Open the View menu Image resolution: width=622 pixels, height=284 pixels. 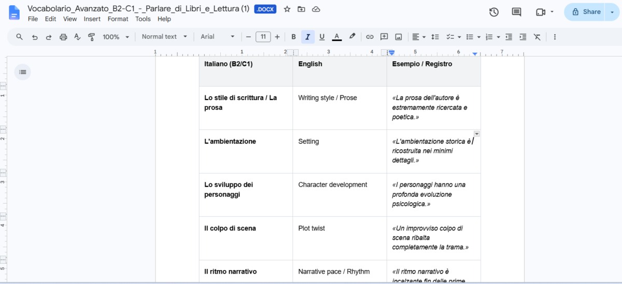click(70, 19)
